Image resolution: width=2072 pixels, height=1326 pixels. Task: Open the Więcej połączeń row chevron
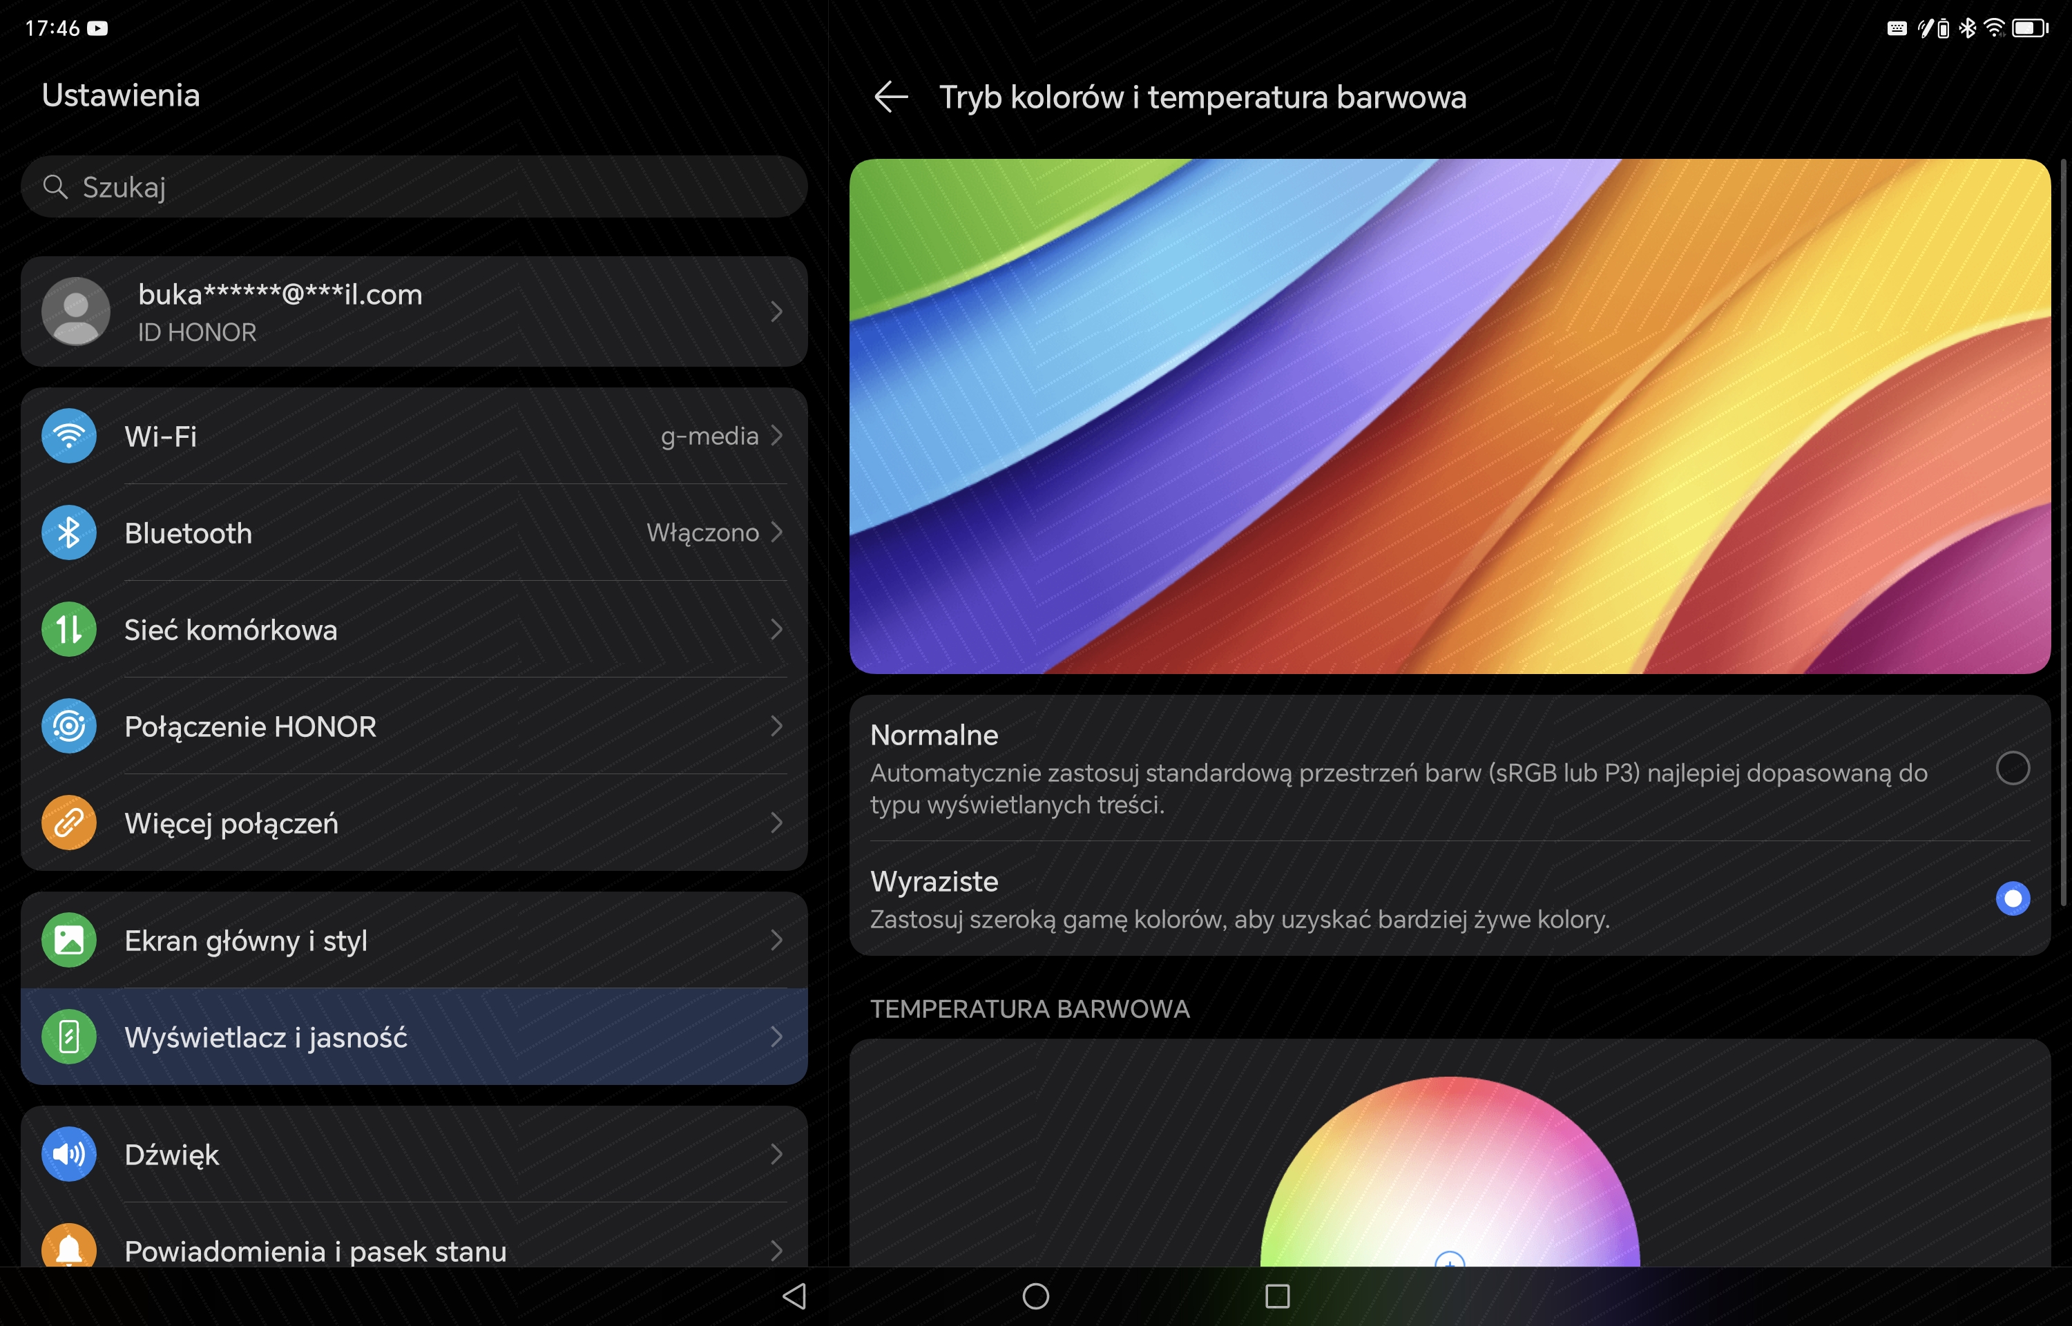click(776, 823)
